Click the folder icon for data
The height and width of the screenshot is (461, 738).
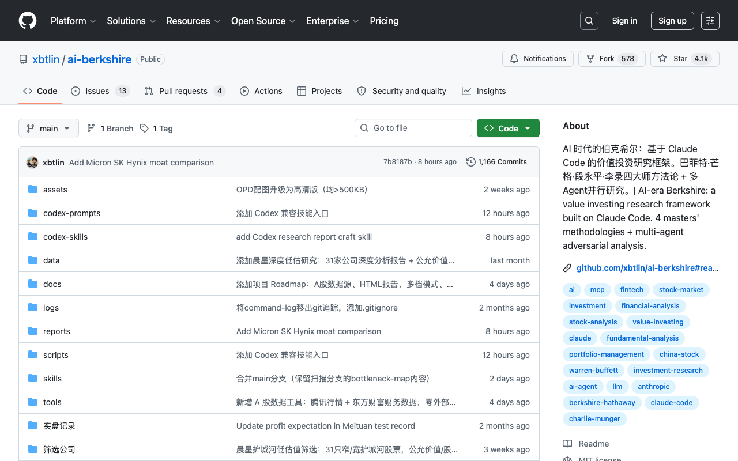tap(33, 260)
